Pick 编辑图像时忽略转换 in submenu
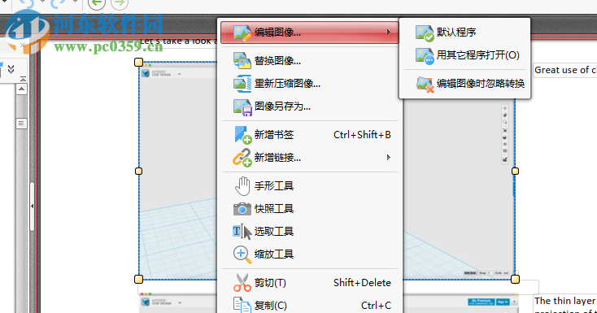The height and width of the screenshot is (313, 597). click(x=464, y=84)
